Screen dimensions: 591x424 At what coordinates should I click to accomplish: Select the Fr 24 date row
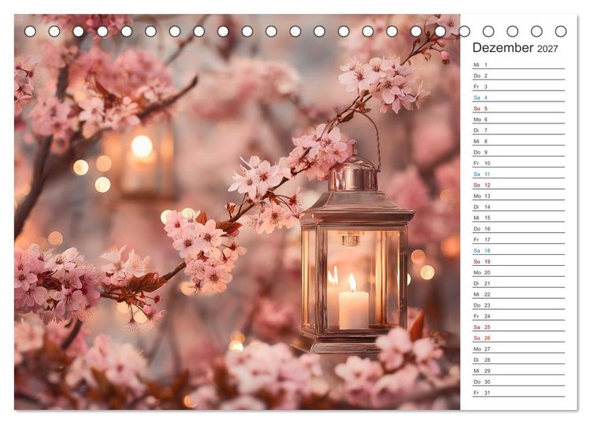point(519,315)
